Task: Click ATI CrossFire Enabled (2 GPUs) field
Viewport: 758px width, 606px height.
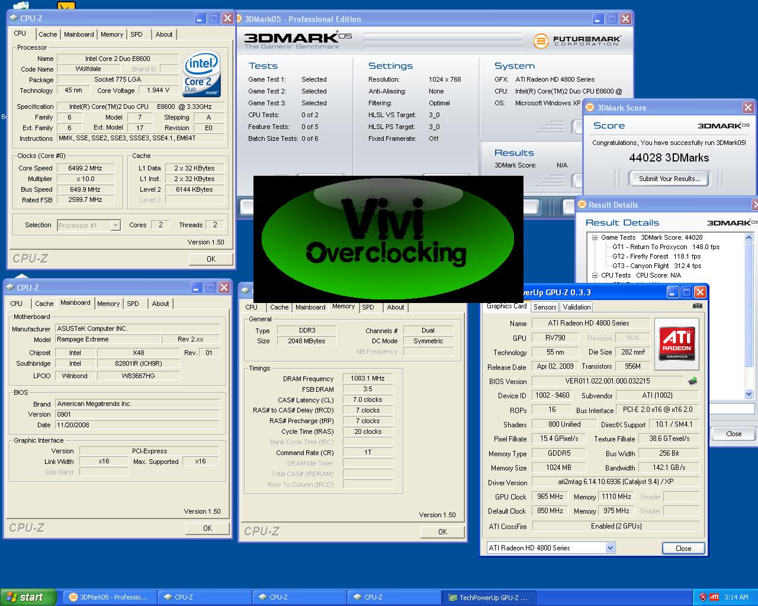Action: click(x=616, y=526)
